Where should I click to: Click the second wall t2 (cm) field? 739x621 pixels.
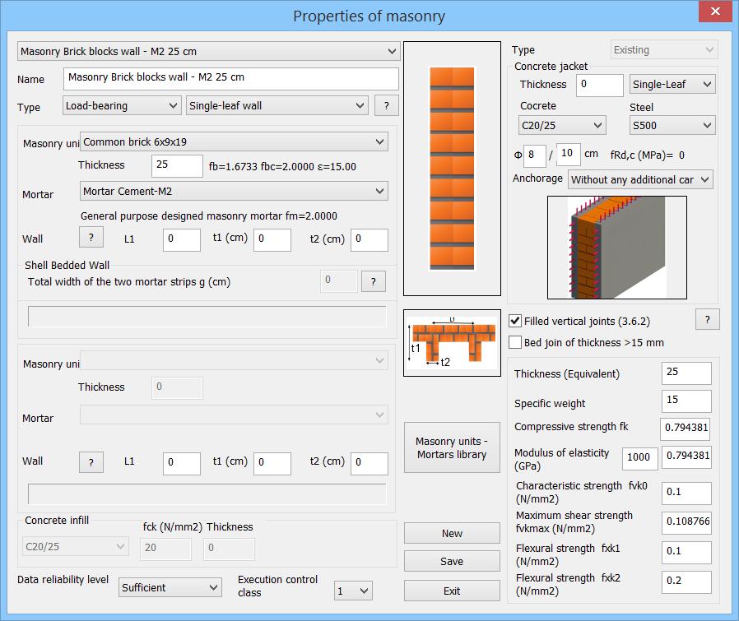click(369, 464)
